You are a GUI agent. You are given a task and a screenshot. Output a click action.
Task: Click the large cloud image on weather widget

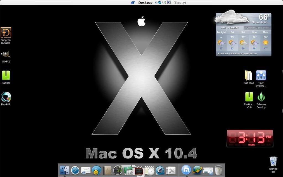[232, 17]
